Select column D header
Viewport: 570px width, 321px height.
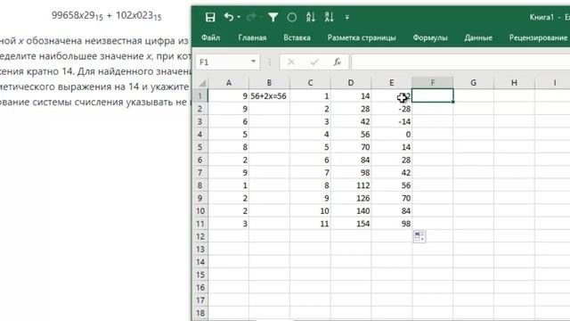coord(351,83)
